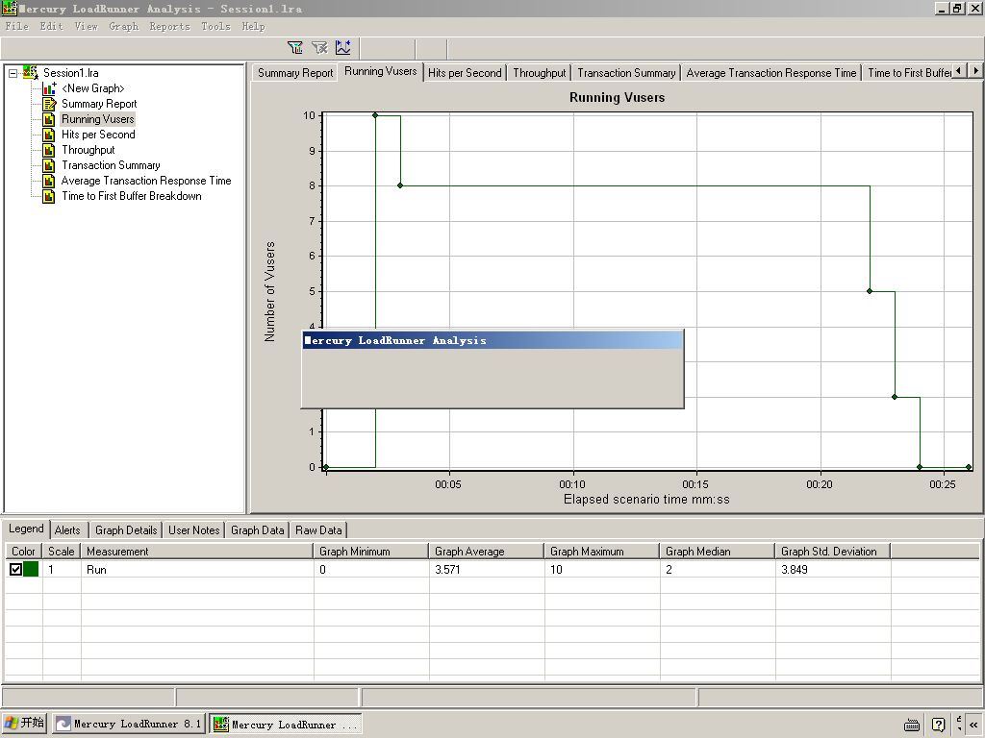Click the Graph Median column header
The image size is (985, 738).
(x=718, y=551)
